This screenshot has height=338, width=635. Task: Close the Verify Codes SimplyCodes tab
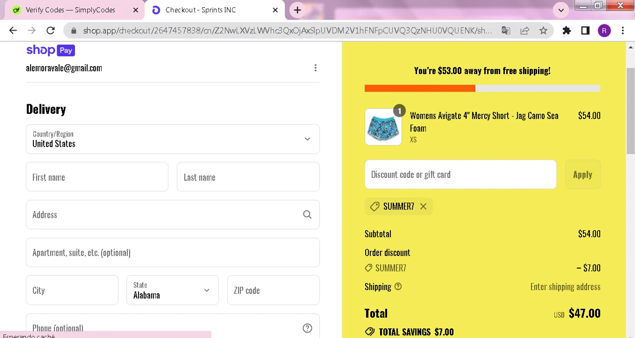click(135, 10)
